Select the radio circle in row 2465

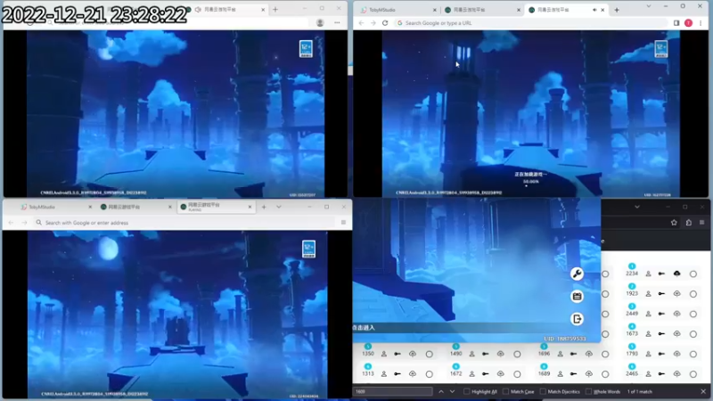click(x=693, y=374)
